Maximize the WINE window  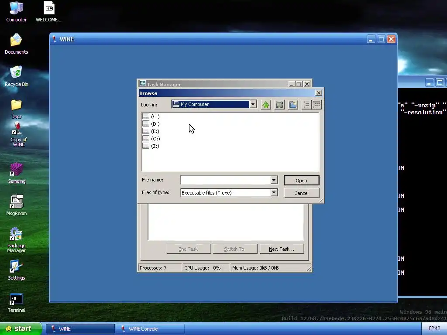point(381,39)
